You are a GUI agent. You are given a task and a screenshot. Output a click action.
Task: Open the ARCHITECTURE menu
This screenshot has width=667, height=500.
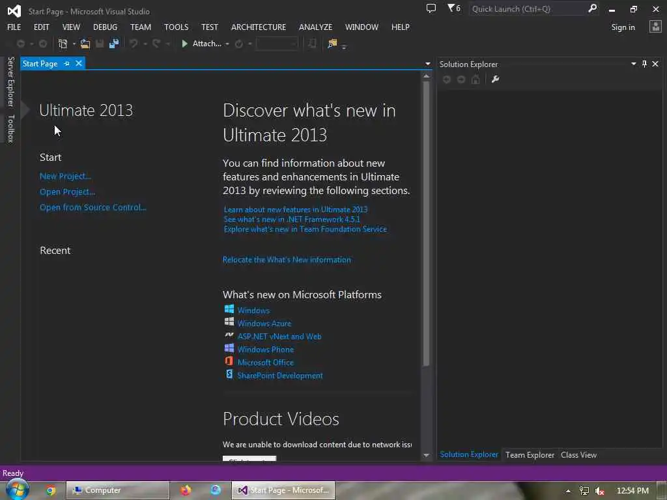(x=259, y=27)
